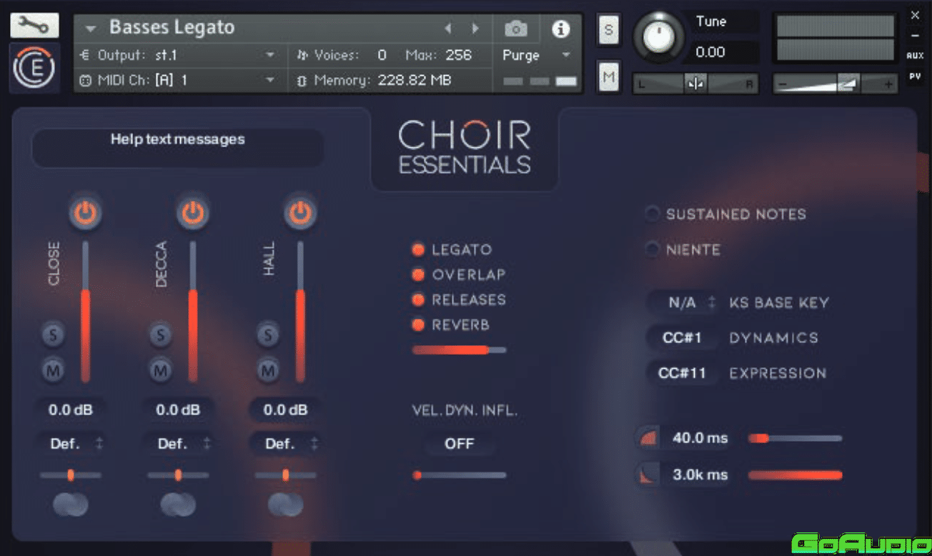This screenshot has height=556, width=932.
Task: Disable the LEGATO option
Action: click(x=418, y=250)
